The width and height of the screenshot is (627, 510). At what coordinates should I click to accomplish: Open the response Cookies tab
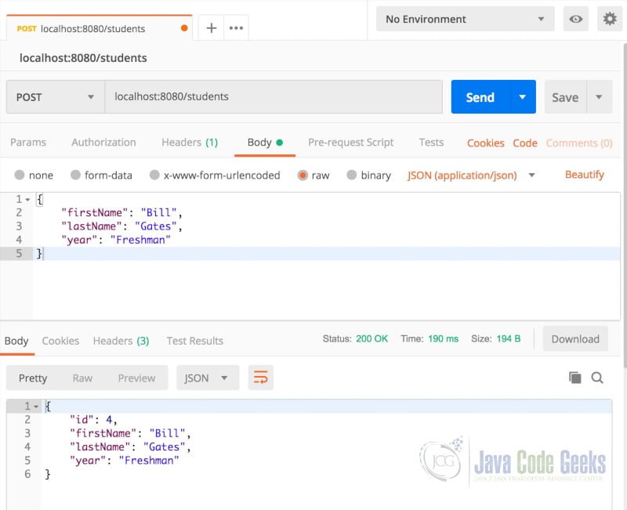coord(60,341)
